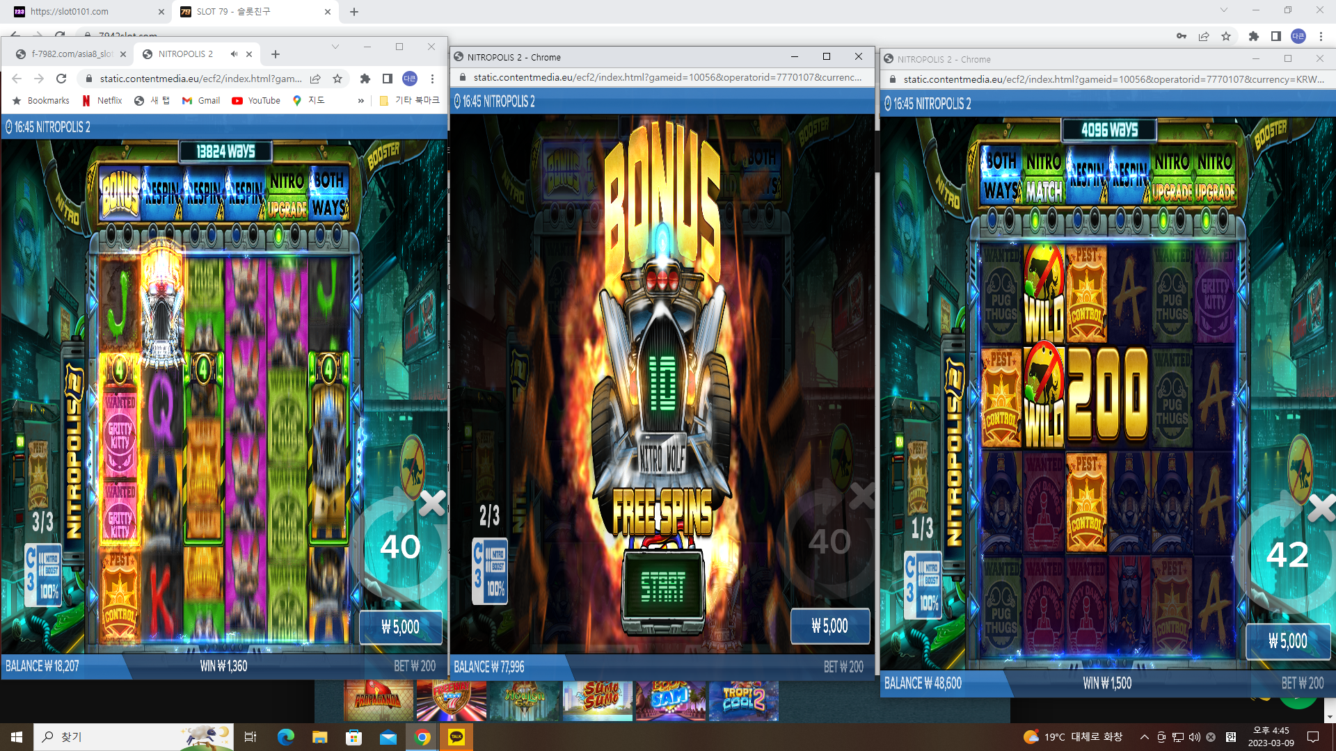Open the Tropicool 2 game thumbnail
This screenshot has width=1336, height=751.
click(x=744, y=701)
